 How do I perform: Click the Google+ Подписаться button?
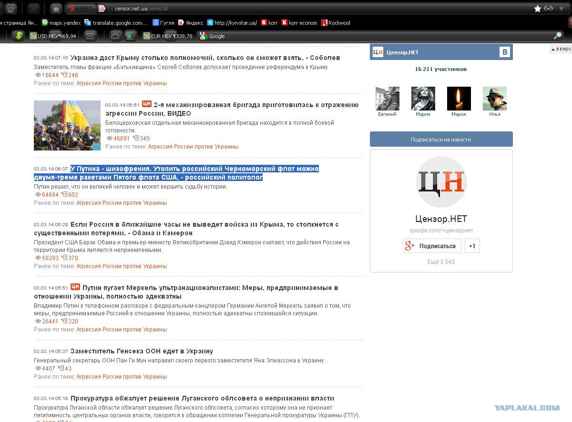point(432,246)
